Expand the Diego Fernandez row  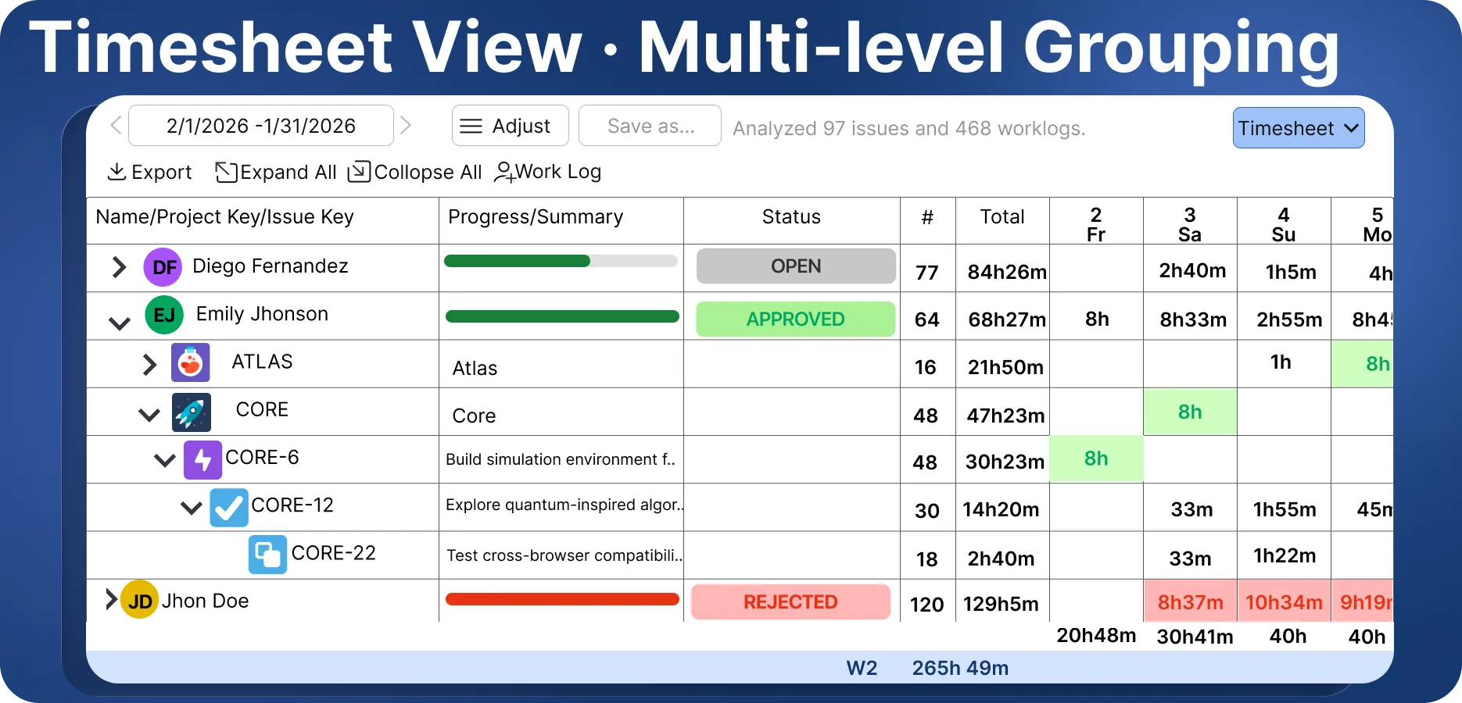119,267
